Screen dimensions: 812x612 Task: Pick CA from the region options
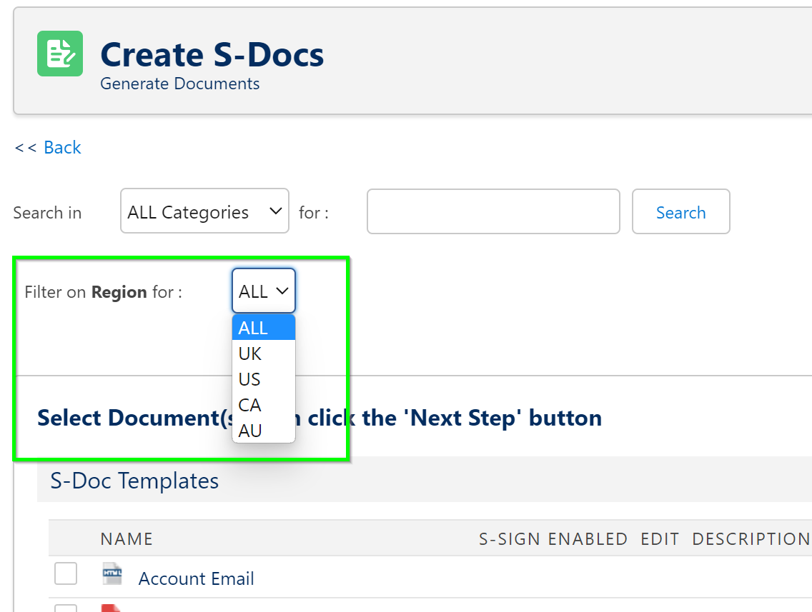pos(264,405)
